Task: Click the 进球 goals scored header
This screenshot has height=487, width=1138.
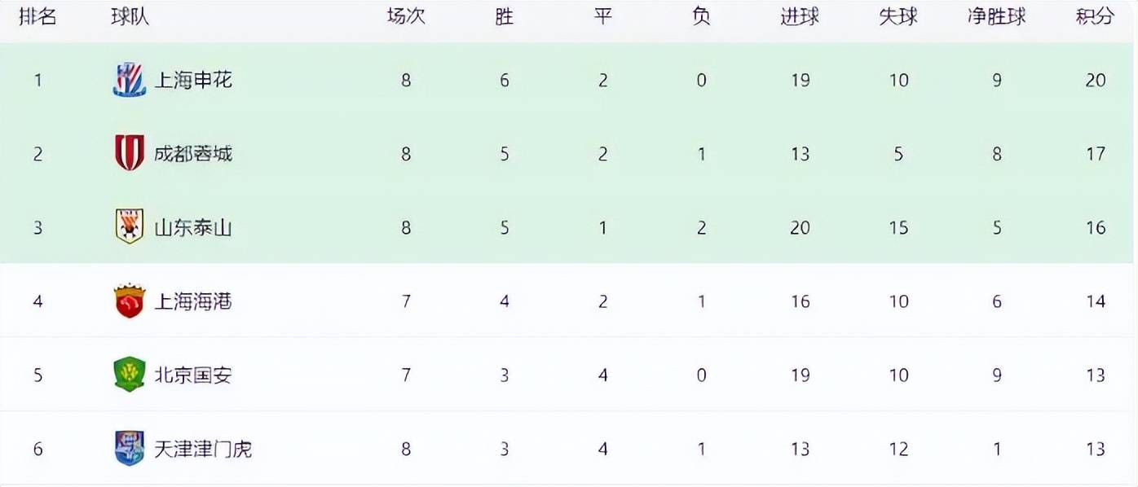Action: 800,16
